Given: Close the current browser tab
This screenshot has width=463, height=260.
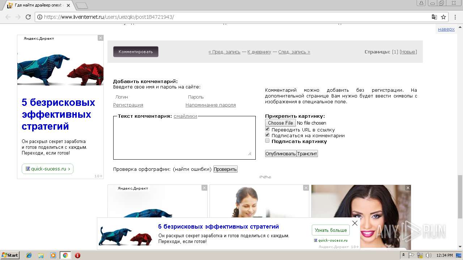Looking at the screenshot, I should pyautogui.click(x=68, y=5).
